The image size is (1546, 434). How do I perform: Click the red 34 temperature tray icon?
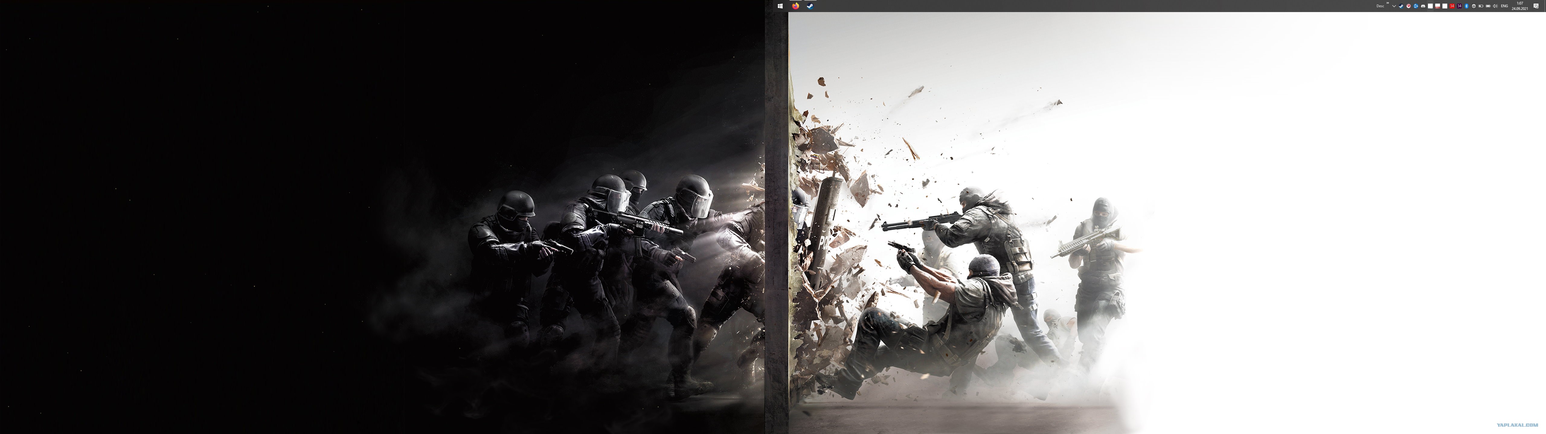click(1452, 6)
